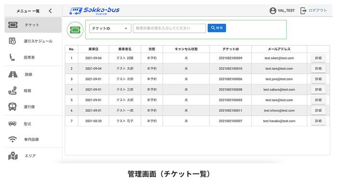The image size is (337, 182).
Task: Click the 運行スケジュール calendar-clock icon
Action: click(x=12, y=41)
